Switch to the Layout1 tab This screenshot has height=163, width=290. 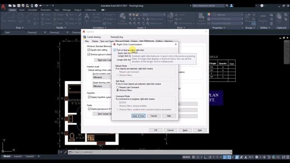point(18,156)
